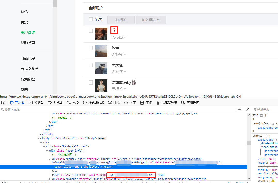
Task: Open 合集标签 in the sidebar
Action: click(x=28, y=79)
